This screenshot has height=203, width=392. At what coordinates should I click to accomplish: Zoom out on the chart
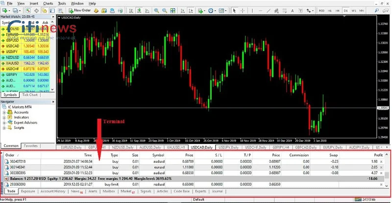tap(165, 10)
